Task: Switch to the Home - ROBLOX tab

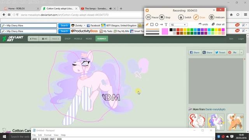Action: coord(16,9)
